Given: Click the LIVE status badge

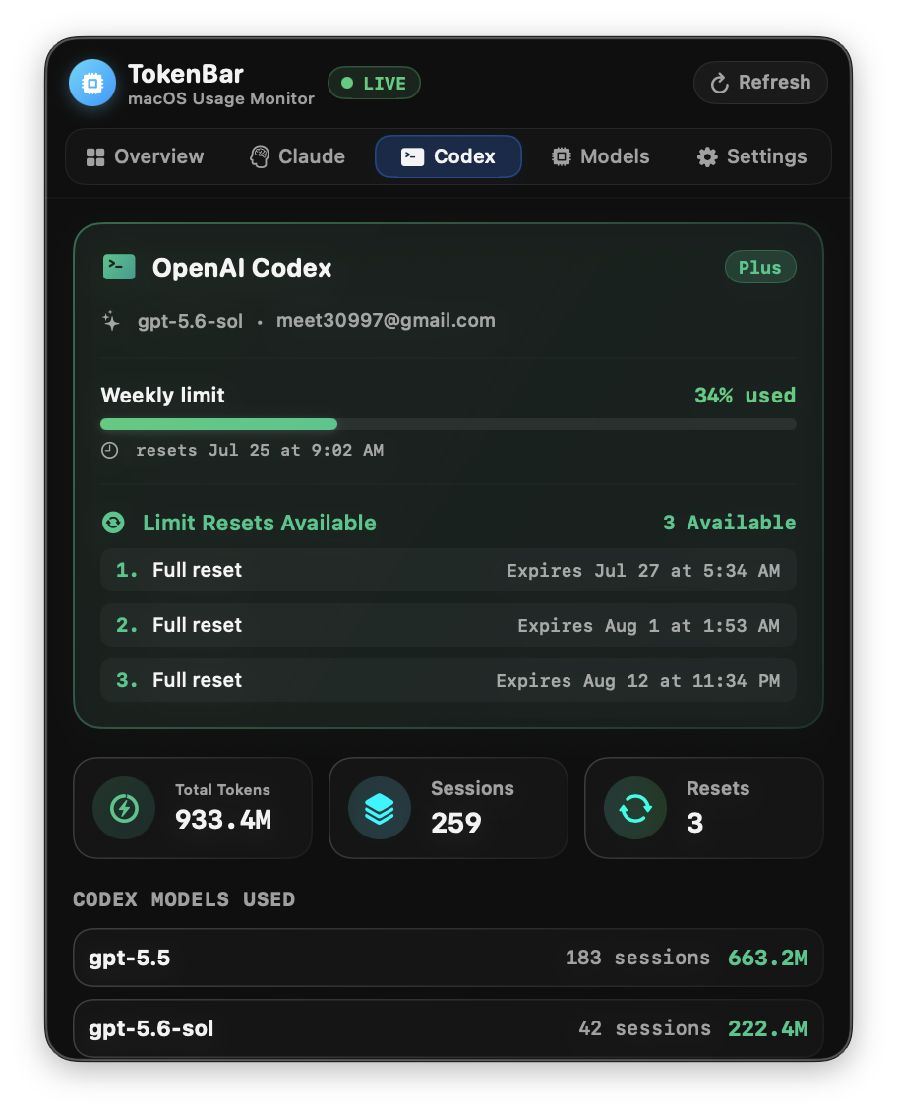Looking at the screenshot, I should (x=375, y=83).
